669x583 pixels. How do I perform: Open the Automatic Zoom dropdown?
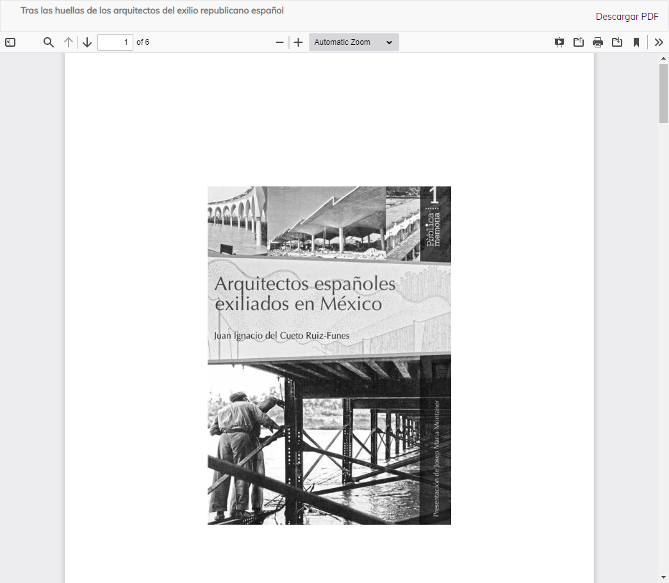[354, 42]
